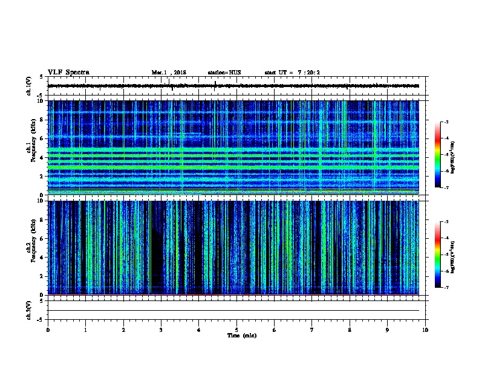
Task: Click the time axis tick label "5"
Action: (236, 330)
